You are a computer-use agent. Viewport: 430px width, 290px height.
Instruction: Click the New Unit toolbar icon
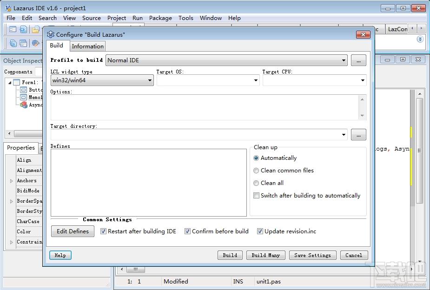(23, 29)
